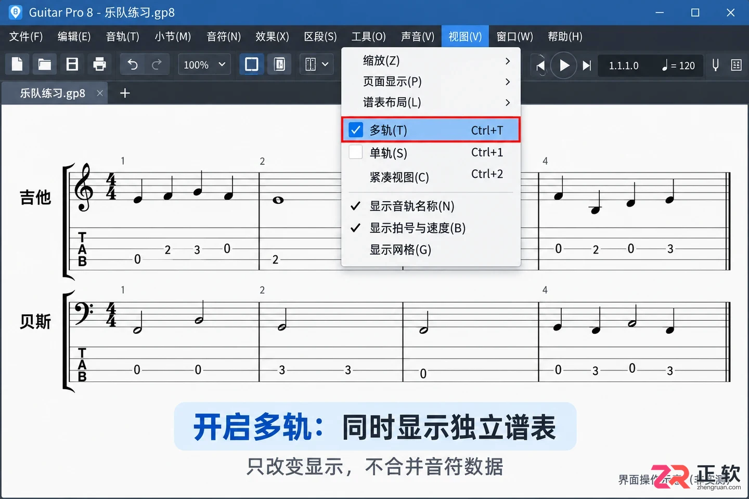Click the 吉他 track name
749x499 pixels.
pyautogui.click(x=35, y=198)
